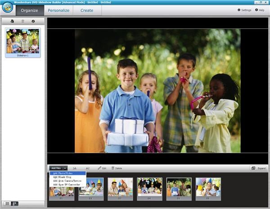Select photo thumbnail 03 in storyboard
The image size is (270, 209).
[120, 189]
